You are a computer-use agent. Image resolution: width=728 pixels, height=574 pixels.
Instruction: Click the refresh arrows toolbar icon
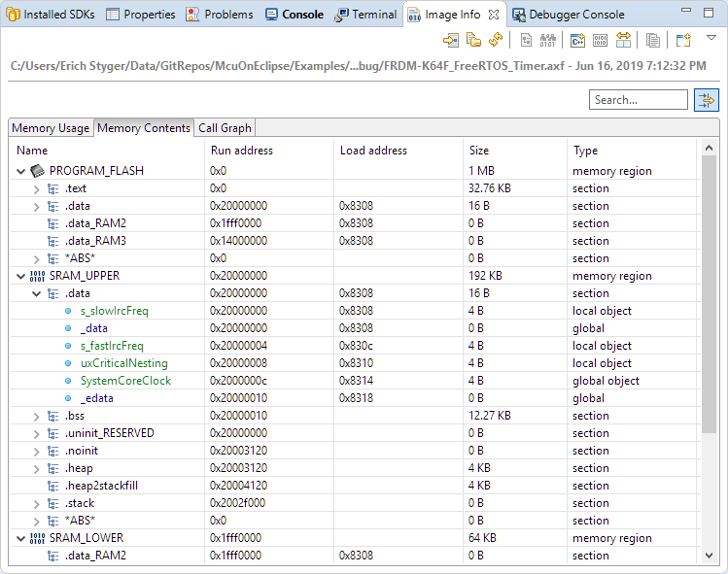coord(496,41)
